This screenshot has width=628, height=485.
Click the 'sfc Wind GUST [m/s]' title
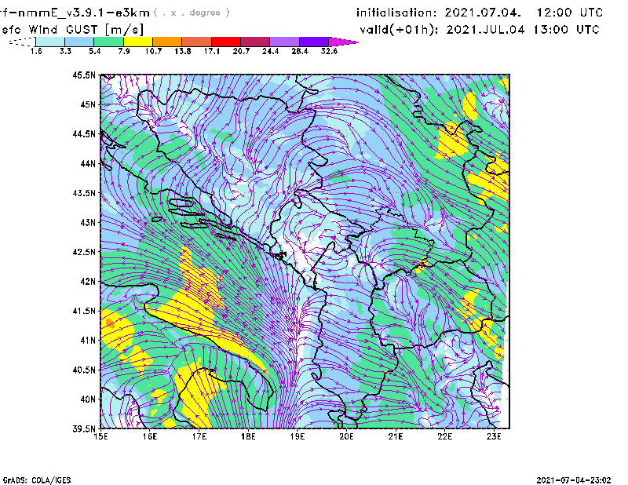pyautogui.click(x=72, y=29)
